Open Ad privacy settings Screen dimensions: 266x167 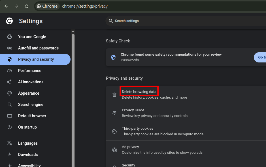(x=186, y=150)
